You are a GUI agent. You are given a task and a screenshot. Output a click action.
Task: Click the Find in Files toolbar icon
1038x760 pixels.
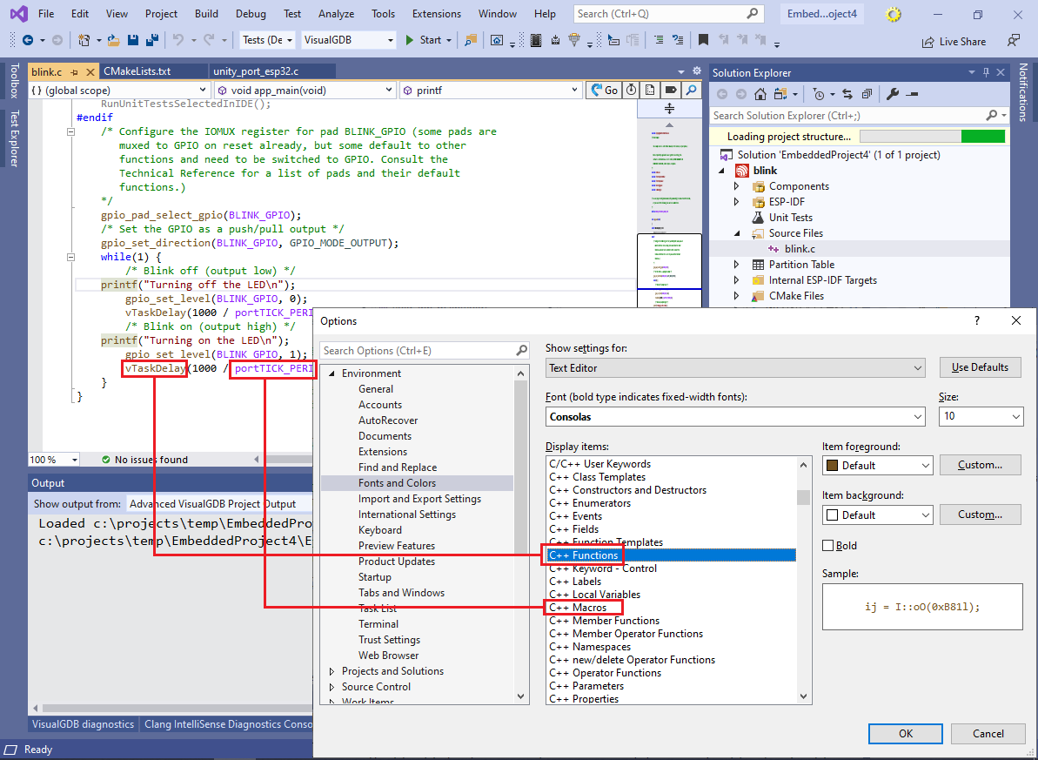click(470, 40)
